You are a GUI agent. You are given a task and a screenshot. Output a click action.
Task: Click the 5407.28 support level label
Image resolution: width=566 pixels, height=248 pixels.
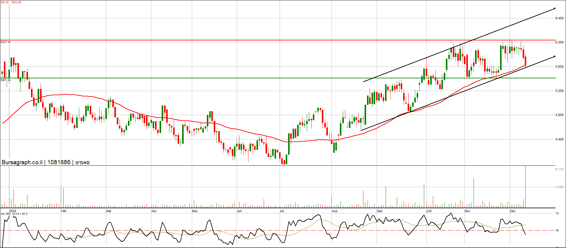click(6, 80)
